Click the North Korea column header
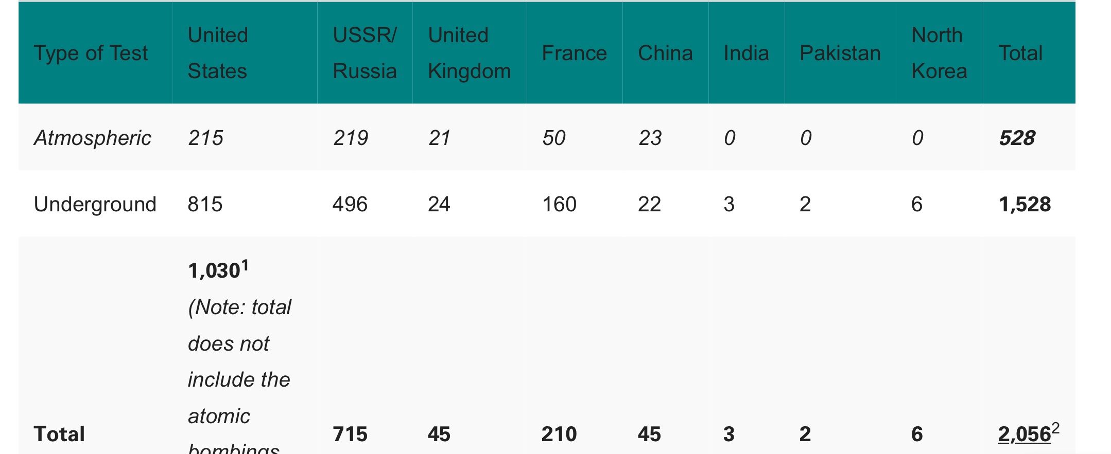The image size is (1111, 454). [x=939, y=53]
